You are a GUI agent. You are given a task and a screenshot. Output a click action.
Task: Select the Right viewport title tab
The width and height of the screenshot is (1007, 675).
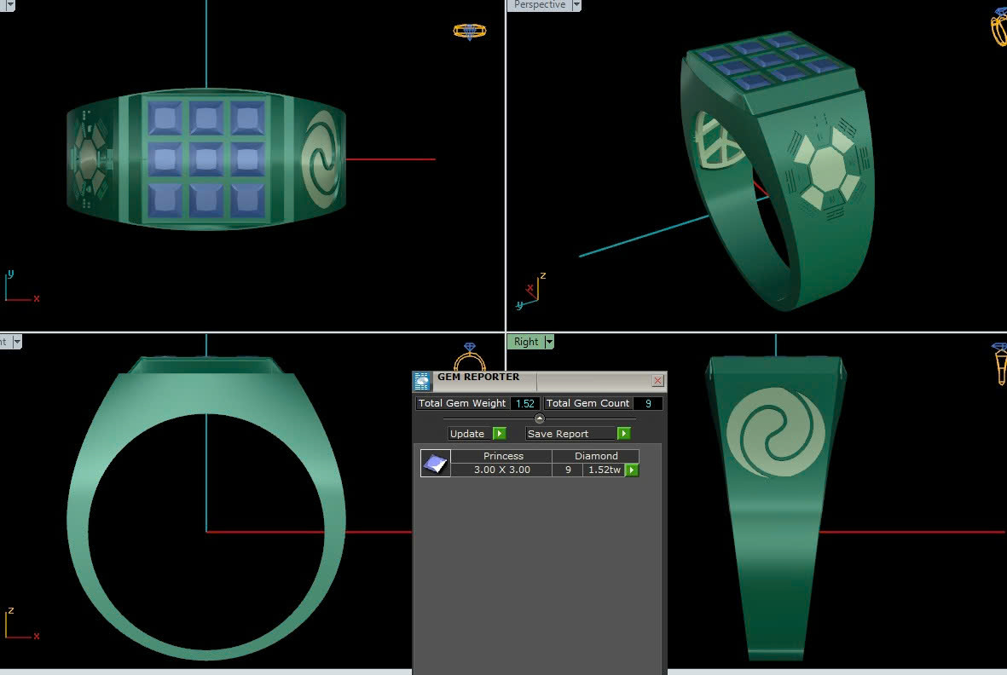tap(525, 342)
